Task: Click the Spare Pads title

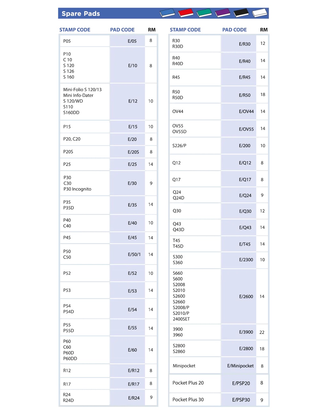Action: coord(81,13)
